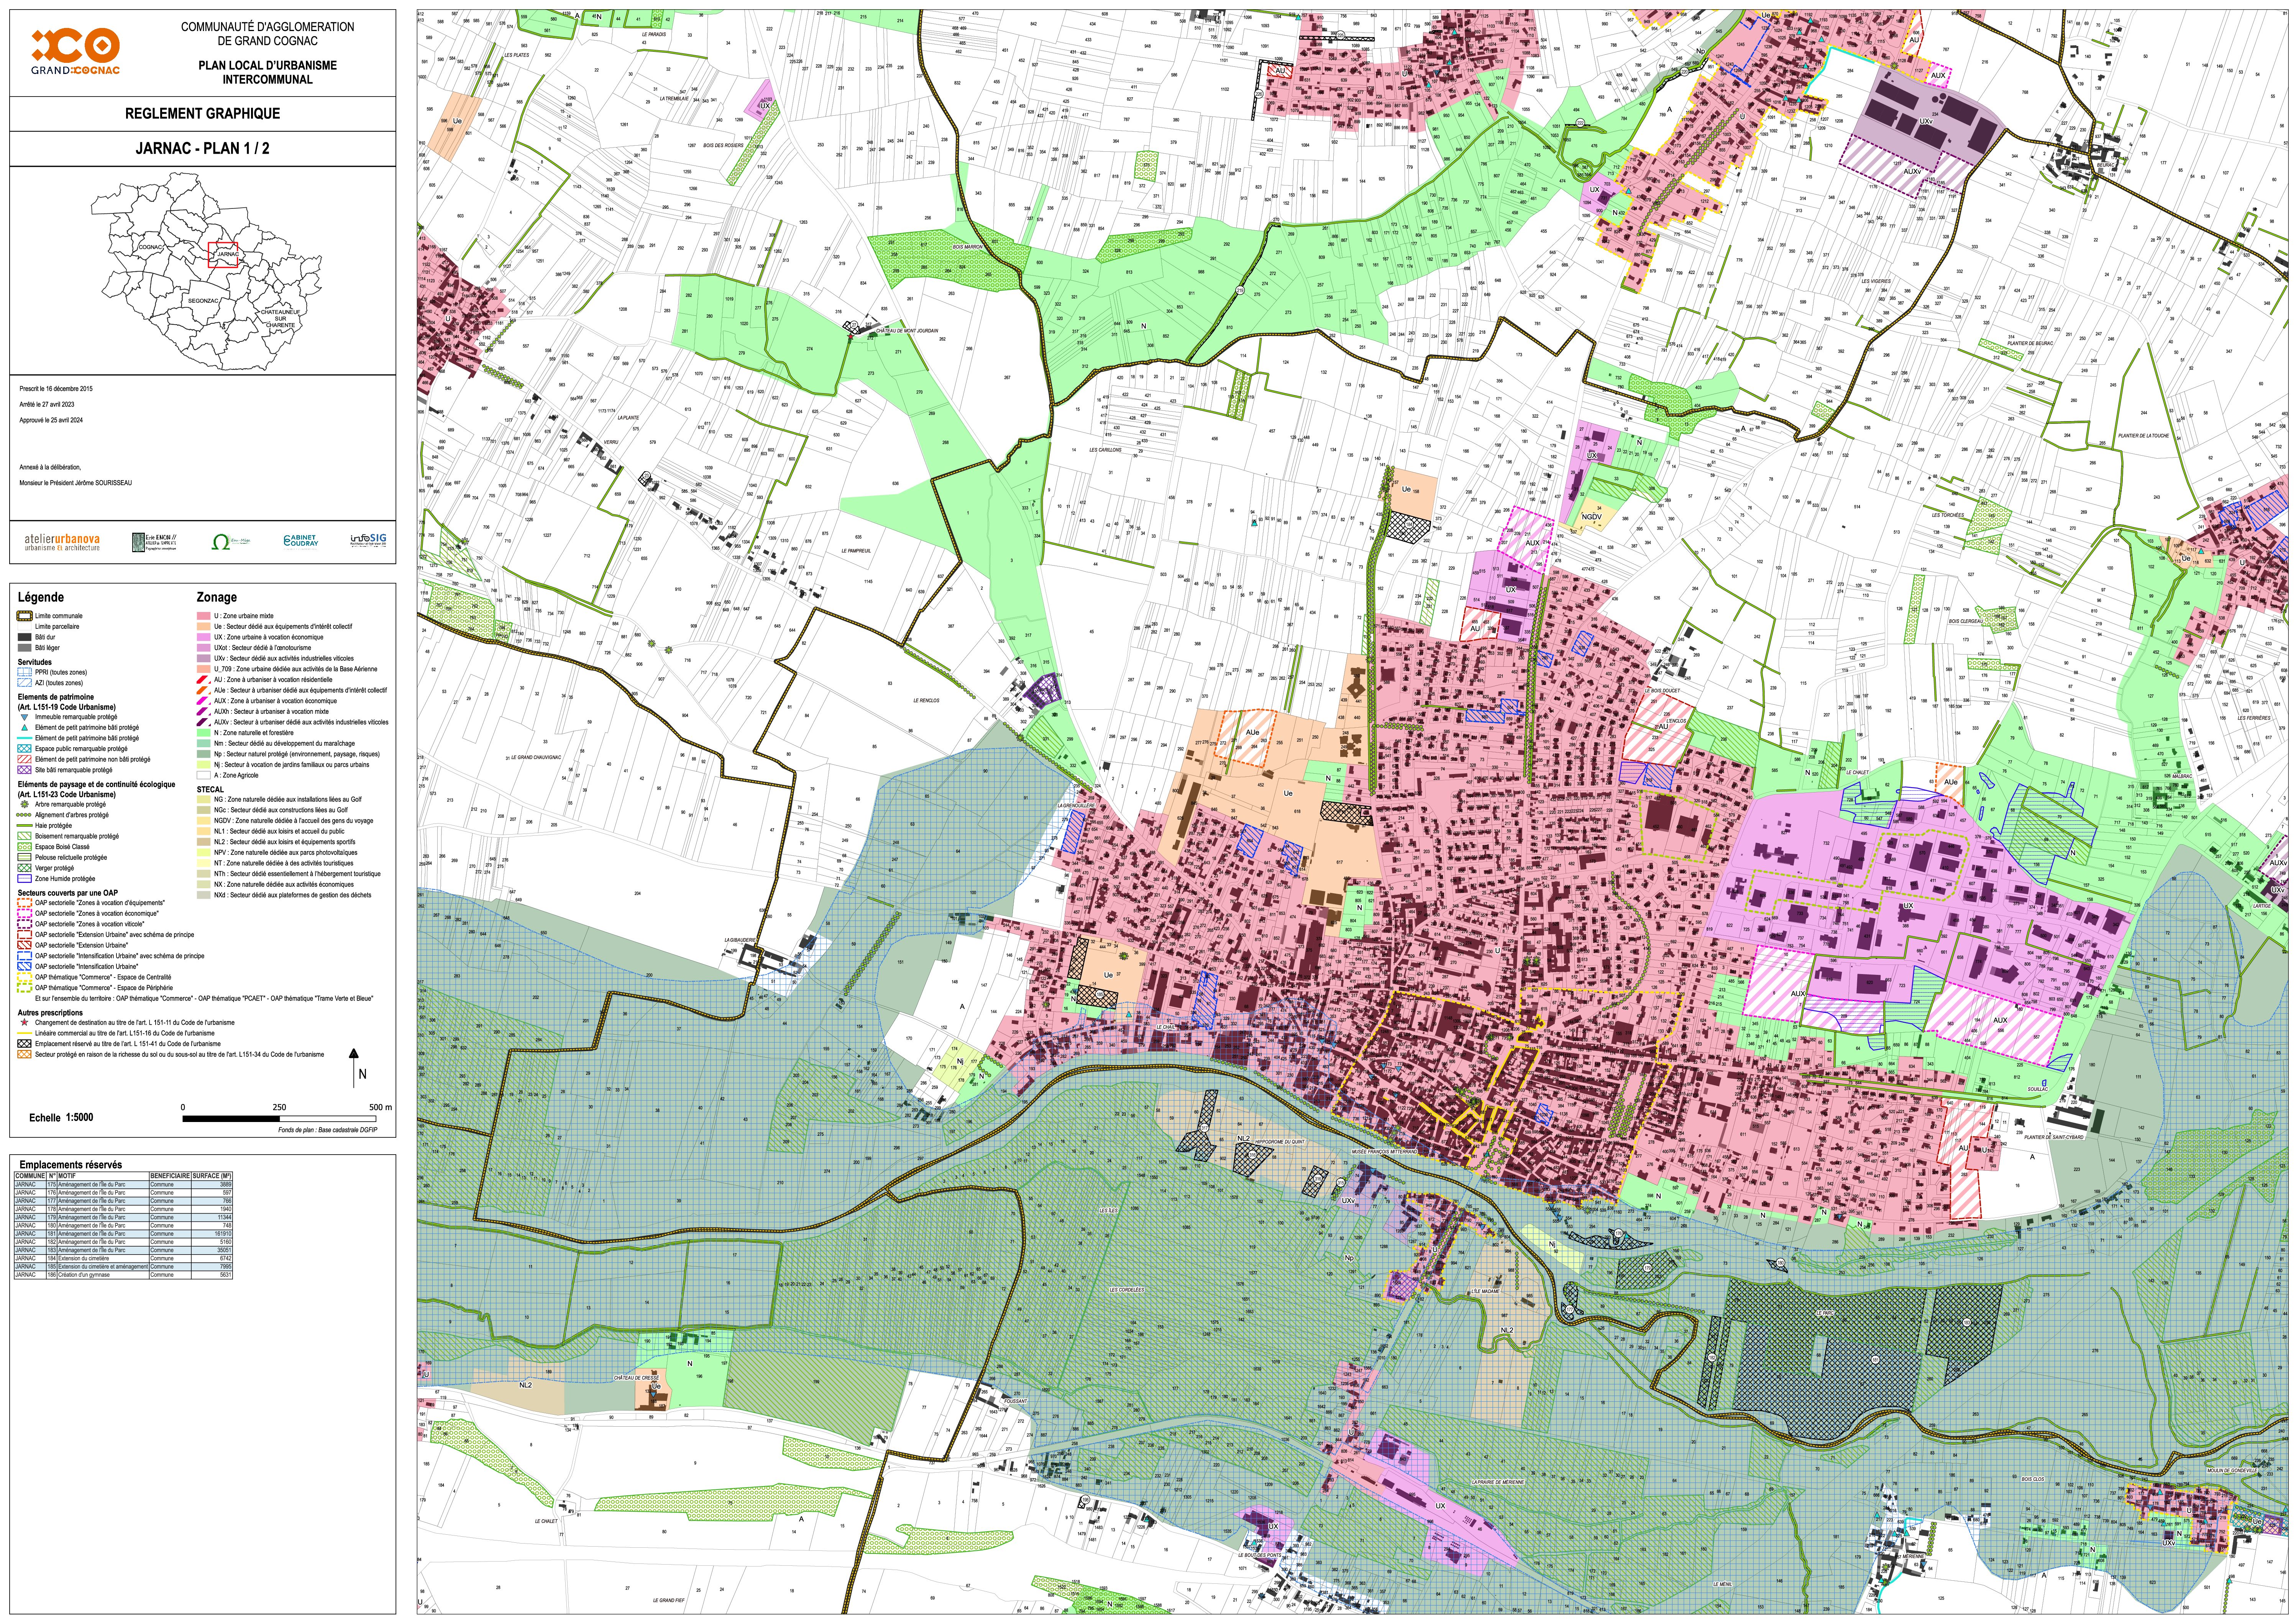Click the Np secteur naturel protégé swatch

[203, 754]
